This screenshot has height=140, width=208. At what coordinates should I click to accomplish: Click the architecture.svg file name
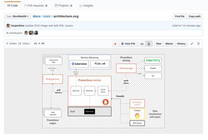point(66,16)
